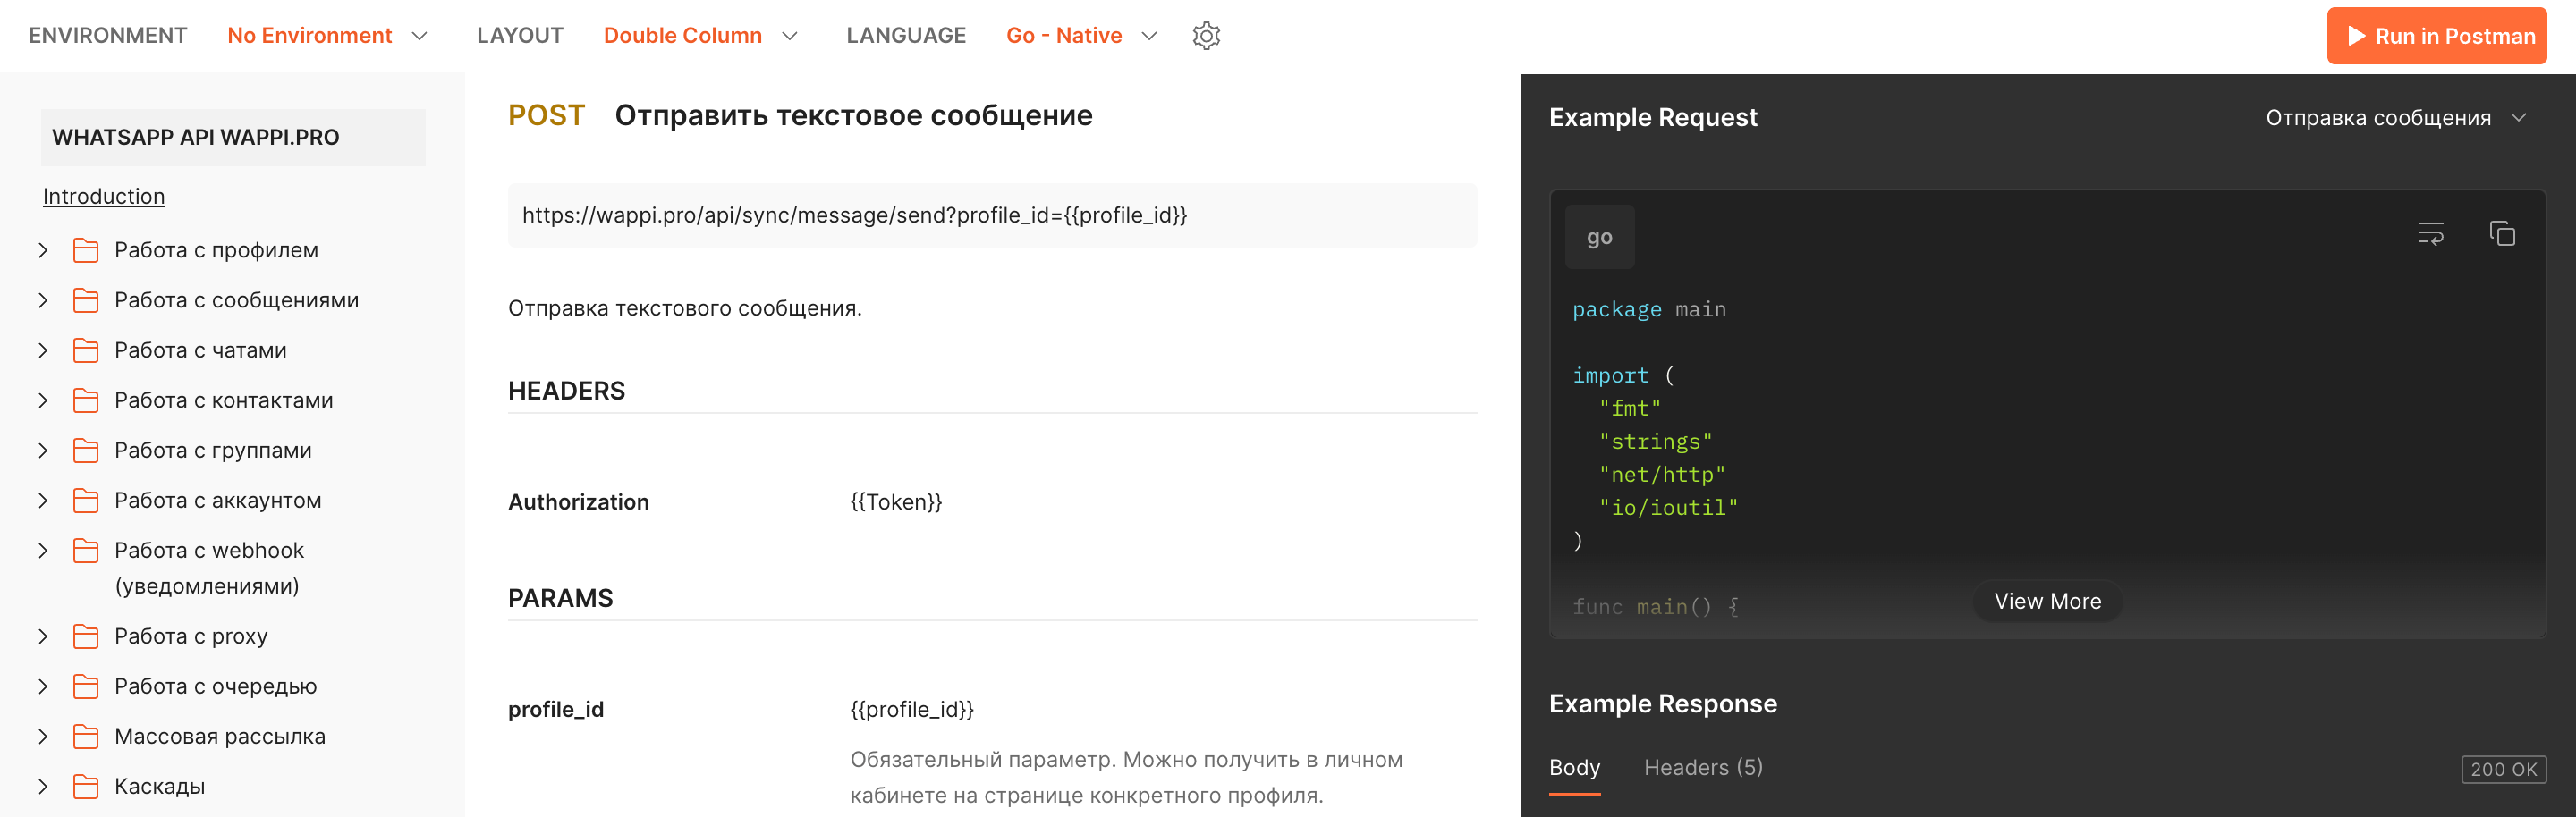Open the Go - Native language dropdown
Viewport: 2576px width, 817px height.
click(x=1082, y=36)
